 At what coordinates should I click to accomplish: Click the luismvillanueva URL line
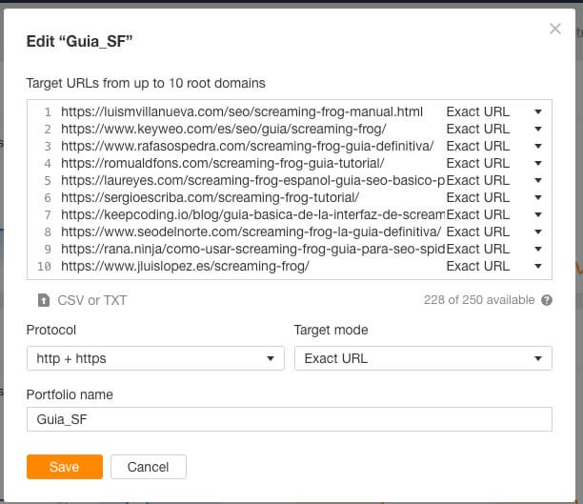click(x=242, y=111)
